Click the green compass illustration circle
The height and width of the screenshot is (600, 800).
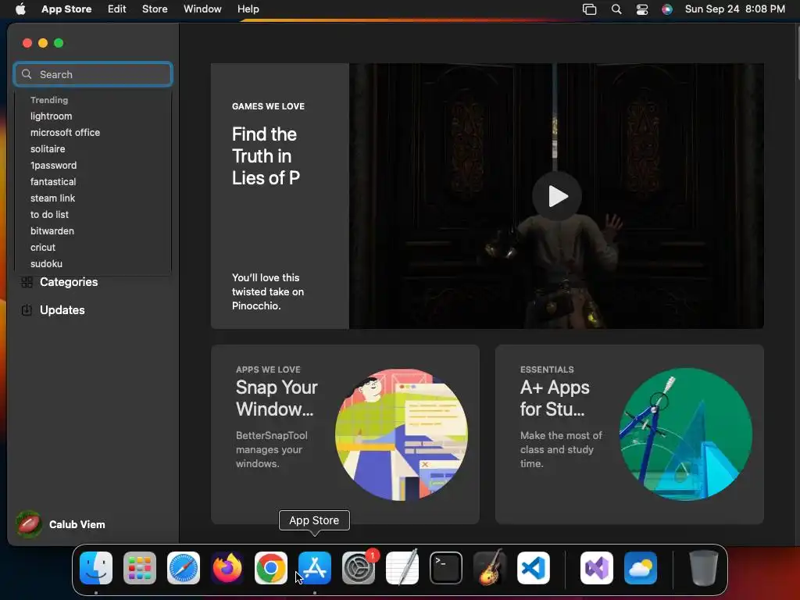(x=686, y=434)
